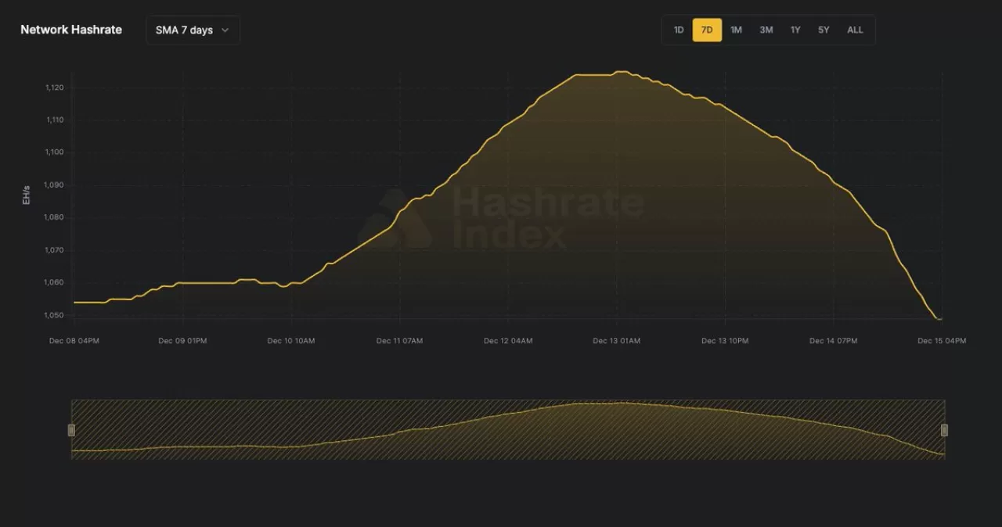Click the Dec 08 04PM axis label

(74, 340)
